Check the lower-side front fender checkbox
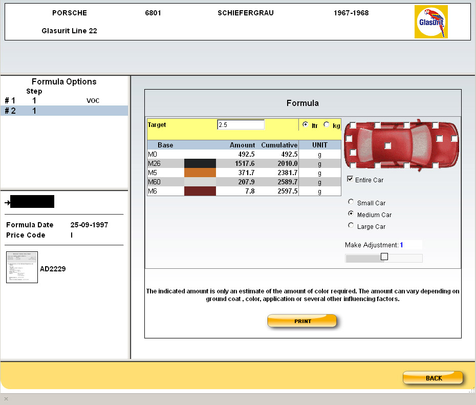This screenshot has height=405, width=476. tap(435, 165)
